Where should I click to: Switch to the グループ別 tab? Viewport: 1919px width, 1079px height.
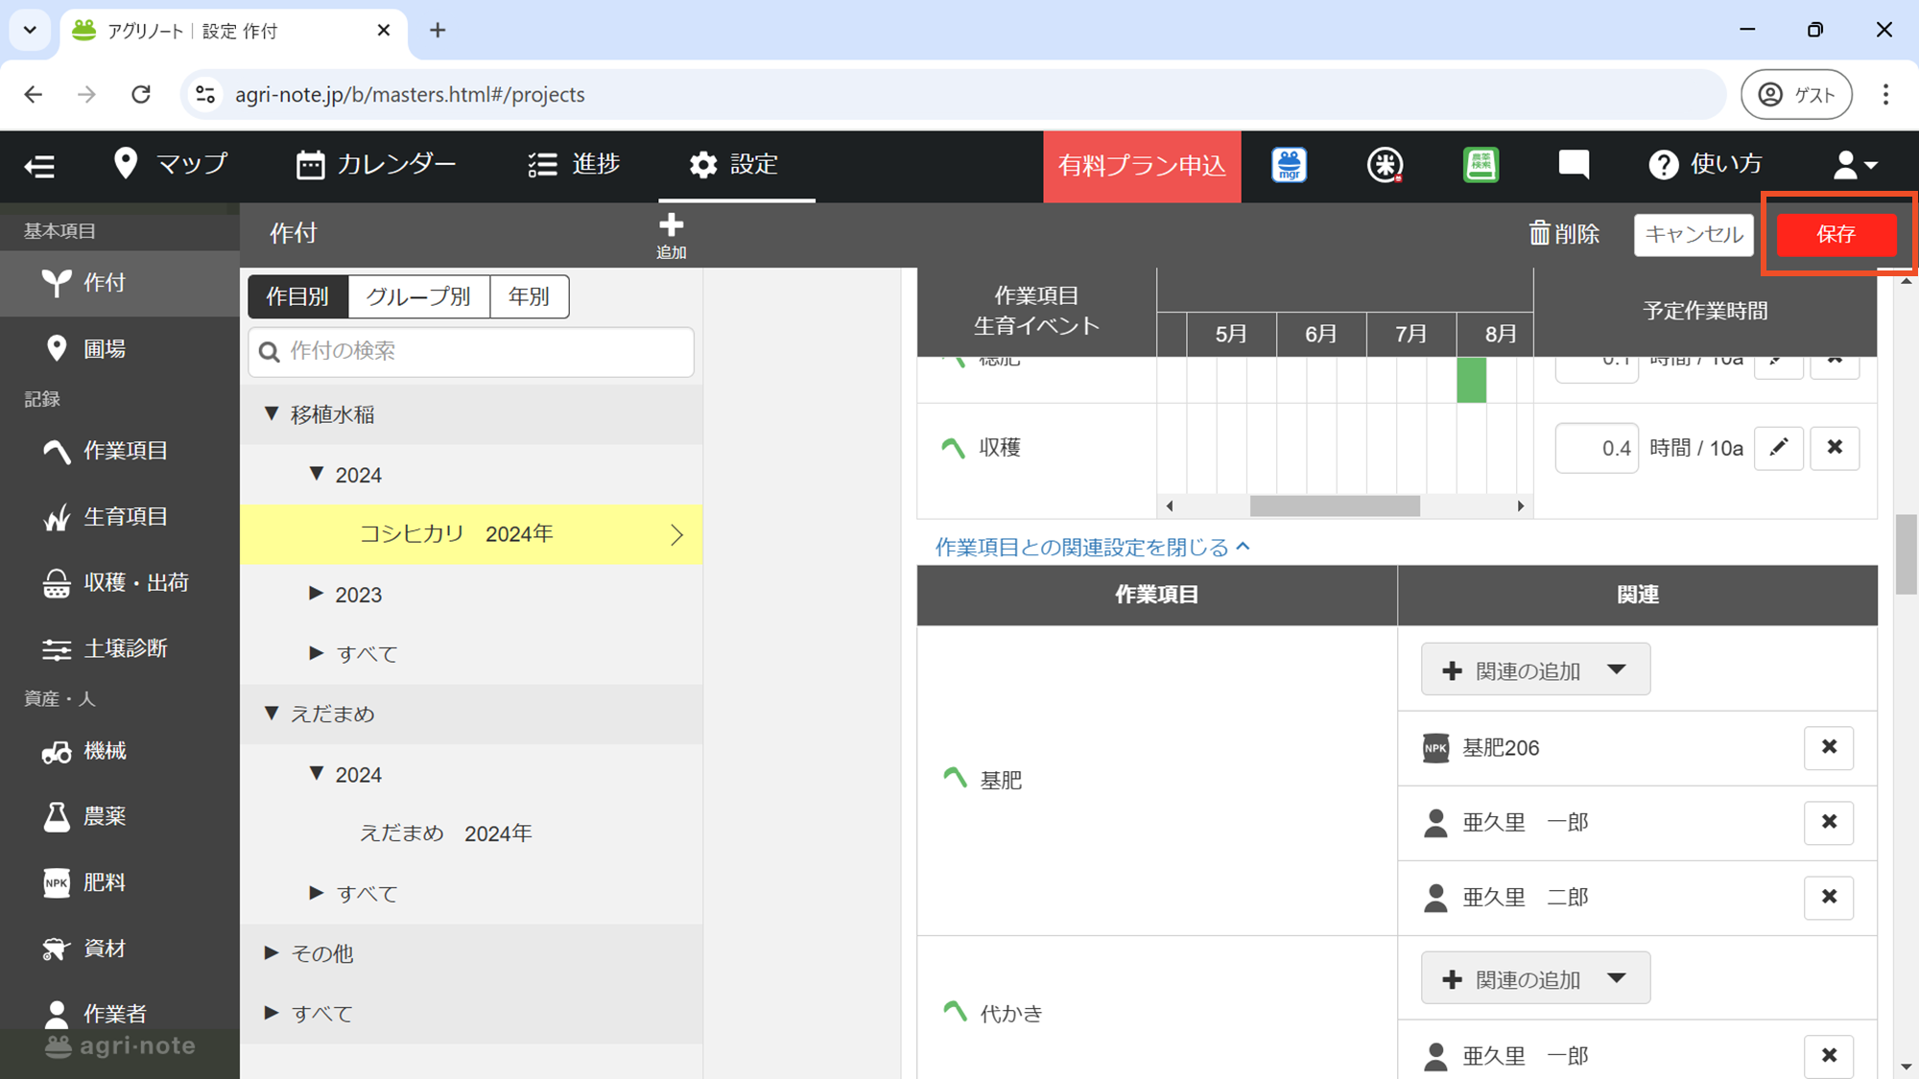tap(418, 296)
